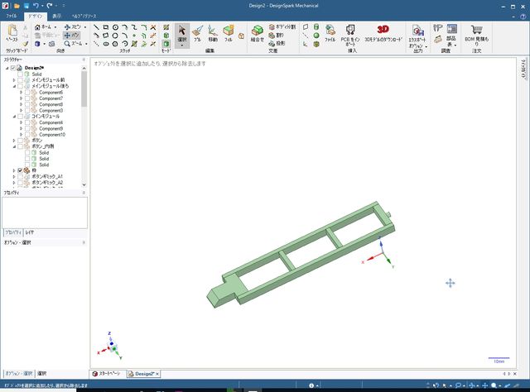Toggle checkbox for Component10
This screenshot has height=392, width=530.
[27, 135]
